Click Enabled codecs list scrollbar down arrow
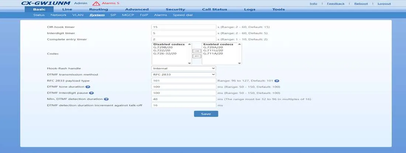406x153 pixels. pyautogui.click(x=240, y=63)
